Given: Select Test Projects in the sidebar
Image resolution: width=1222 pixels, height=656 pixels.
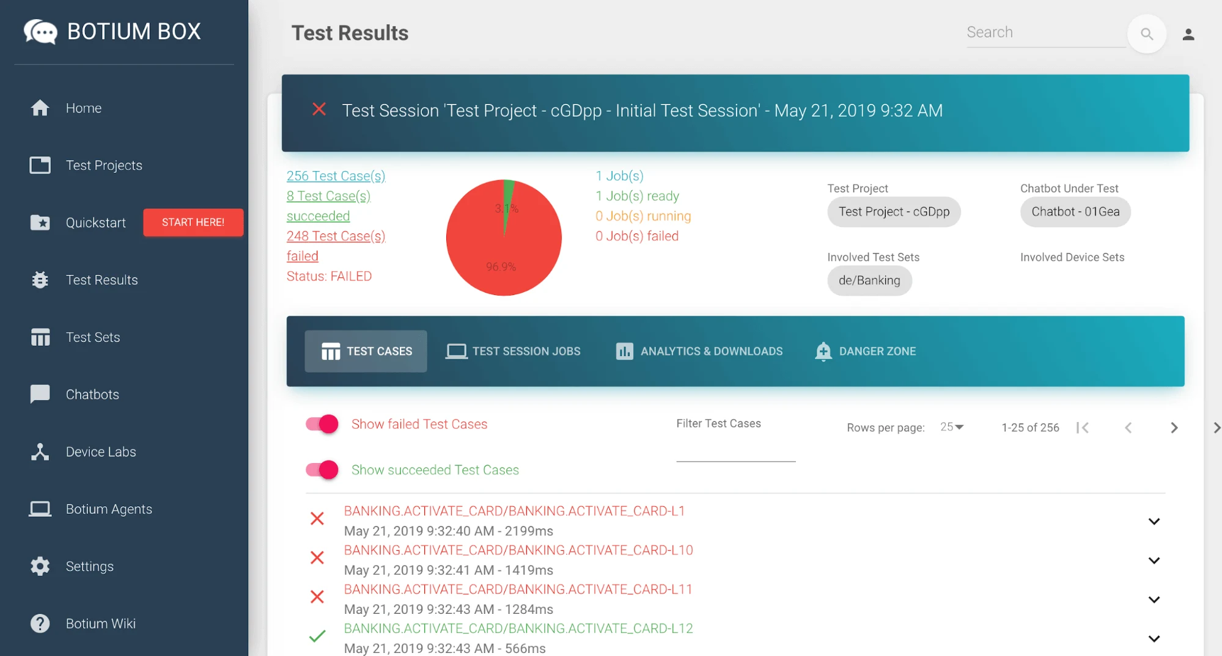Looking at the screenshot, I should 103,165.
